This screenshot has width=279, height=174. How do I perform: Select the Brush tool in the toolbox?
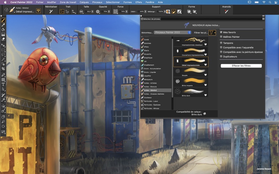[3, 20]
